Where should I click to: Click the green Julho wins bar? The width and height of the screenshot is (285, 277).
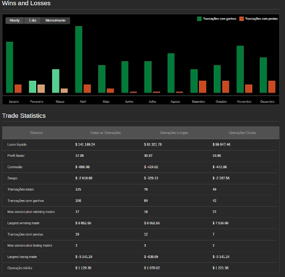click(148, 77)
